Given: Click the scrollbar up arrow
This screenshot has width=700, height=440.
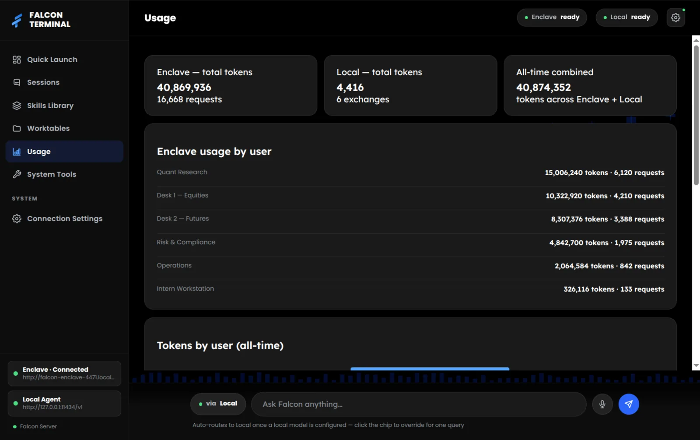Looking at the screenshot, I should pyautogui.click(x=696, y=40).
